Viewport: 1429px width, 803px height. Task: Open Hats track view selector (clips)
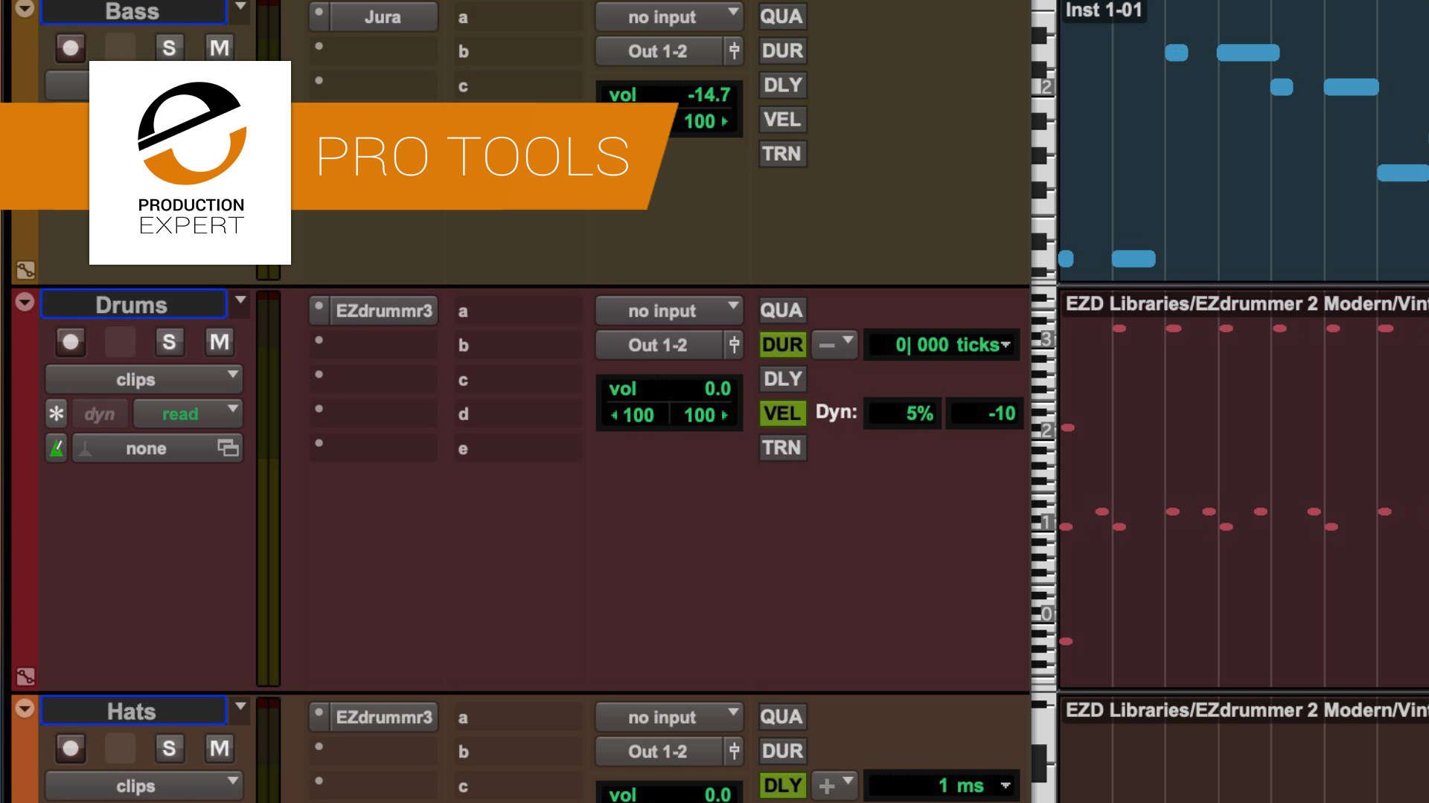click(144, 786)
